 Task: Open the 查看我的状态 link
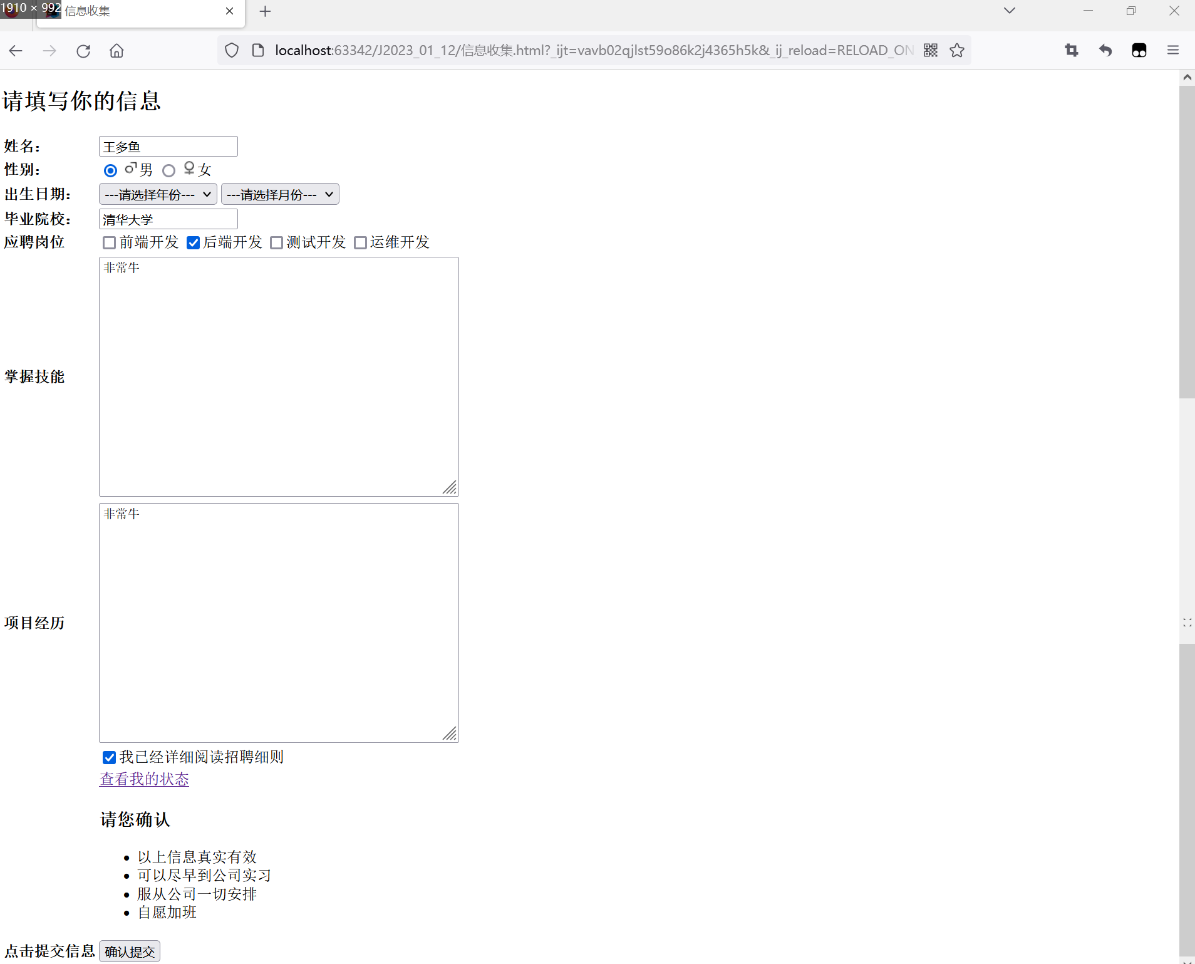click(144, 779)
